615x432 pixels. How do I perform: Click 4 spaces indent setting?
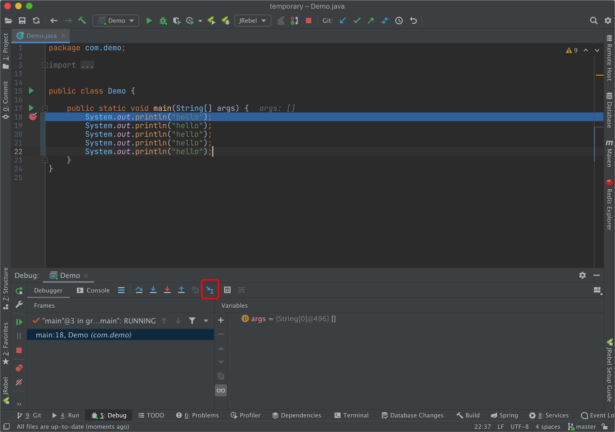click(548, 427)
